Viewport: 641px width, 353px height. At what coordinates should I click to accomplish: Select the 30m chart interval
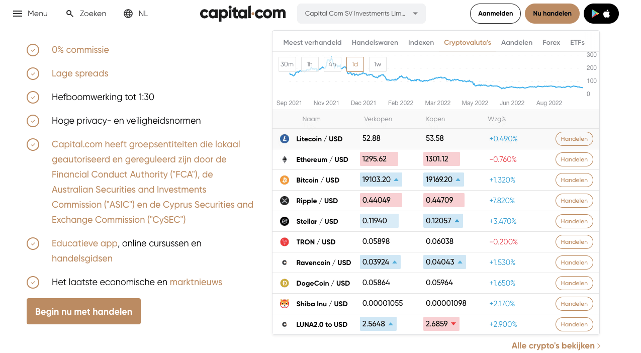pos(287,64)
